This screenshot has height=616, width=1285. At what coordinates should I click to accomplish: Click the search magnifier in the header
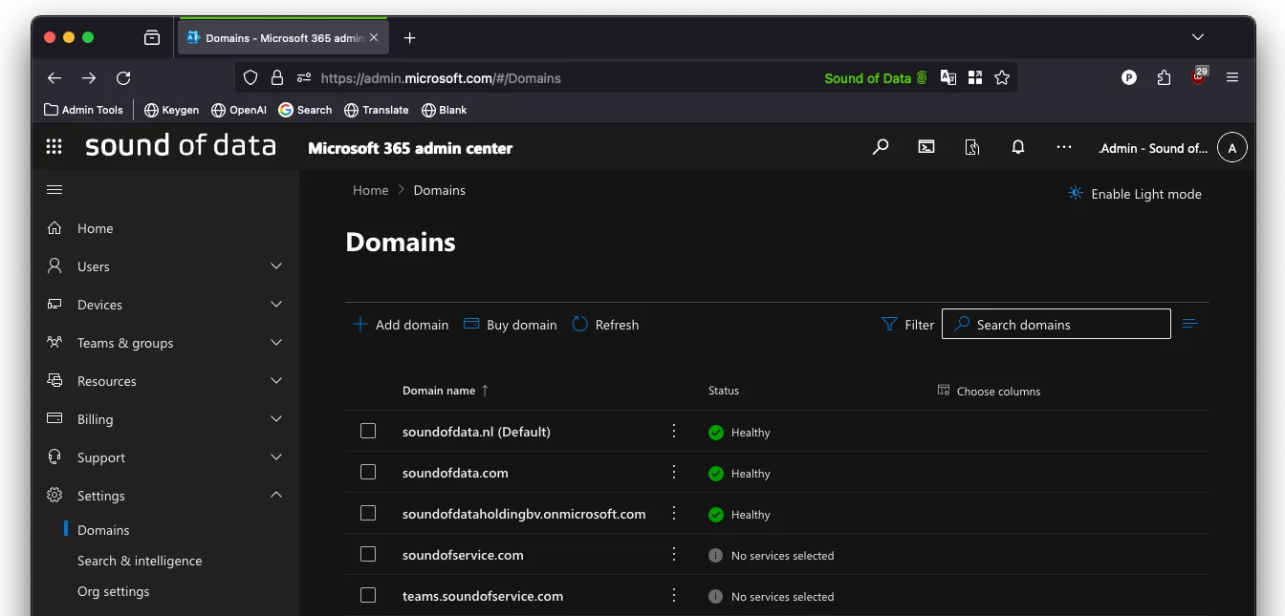pos(881,147)
